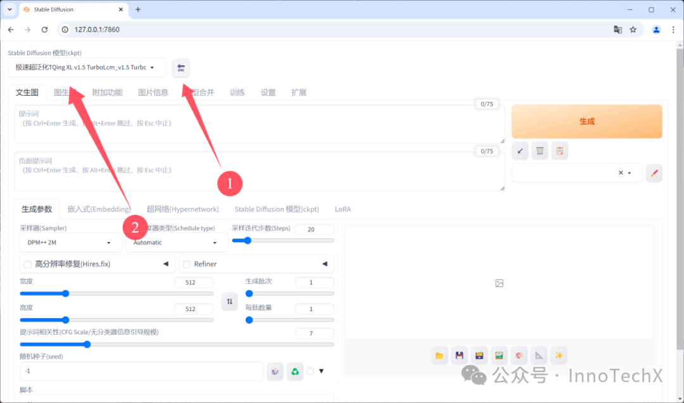Click the Steps slider handle
The height and width of the screenshot is (403, 684).
pos(248,240)
